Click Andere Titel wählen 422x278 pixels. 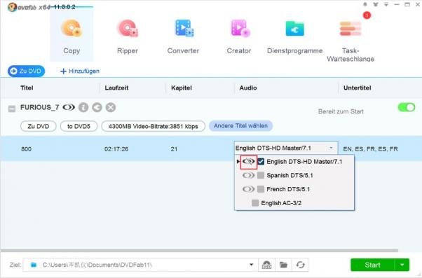(240, 126)
